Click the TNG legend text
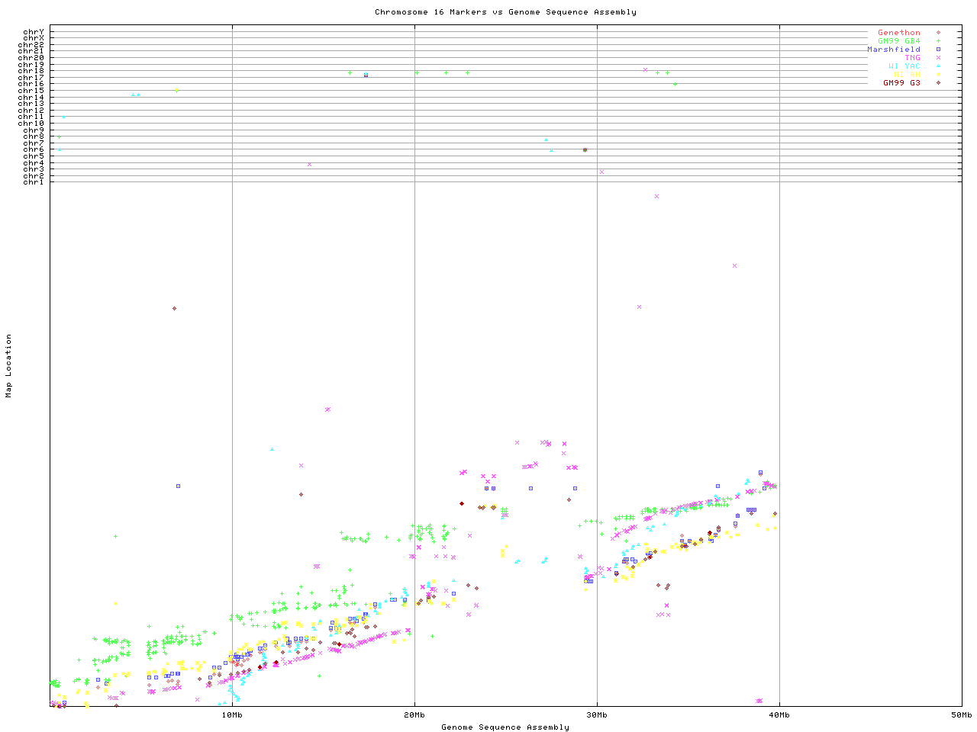977x732 pixels. pos(912,58)
